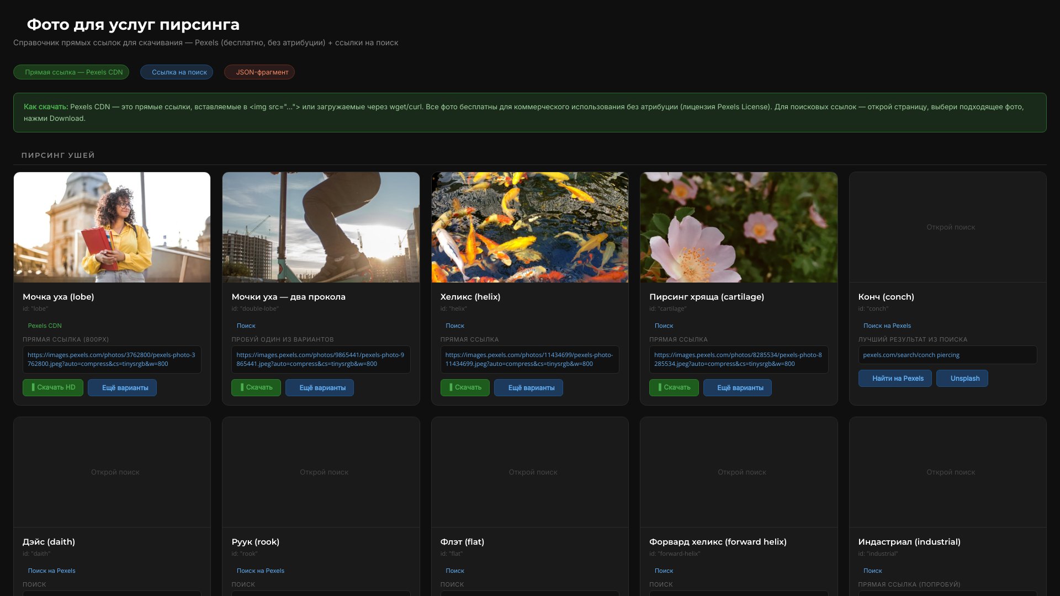1060x596 pixels.
Task: Click the 'Скачать HD' button for lobe
Action: click(x=53, y=387)
